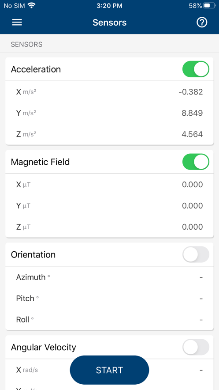This screenshot has width=219, height=390.
Task: Tap the 3:20 PM clock
Action: [x=109, y=6]
